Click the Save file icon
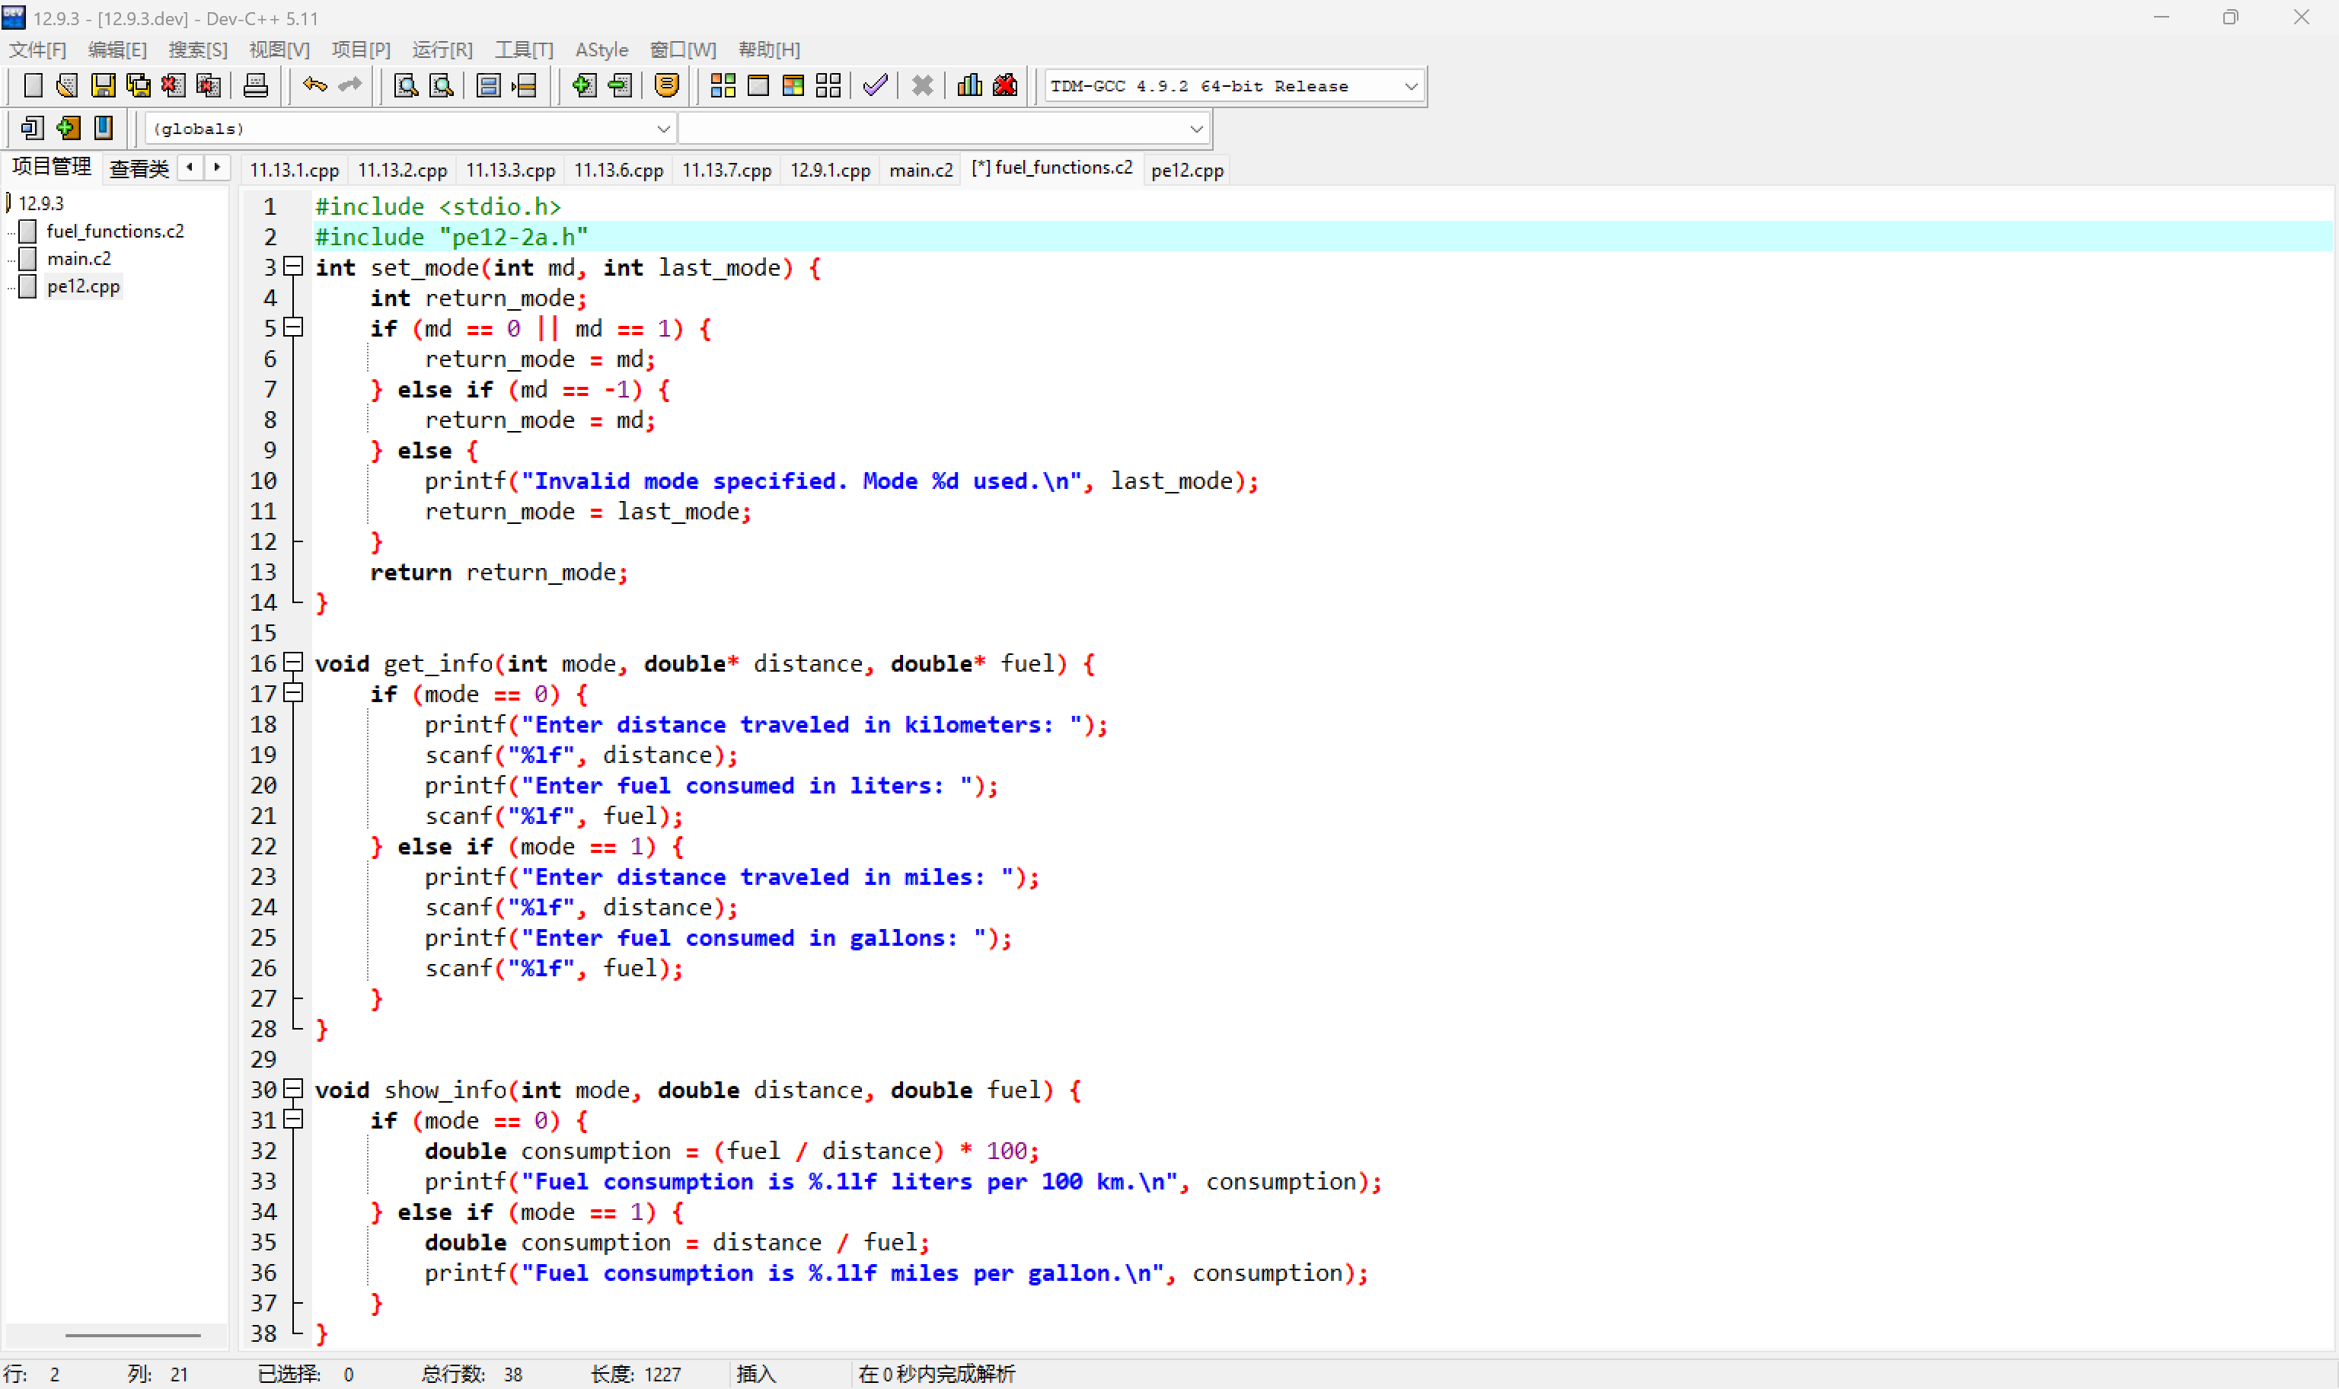Screen dimensions: 2339x1389 [x=103, y=86]
